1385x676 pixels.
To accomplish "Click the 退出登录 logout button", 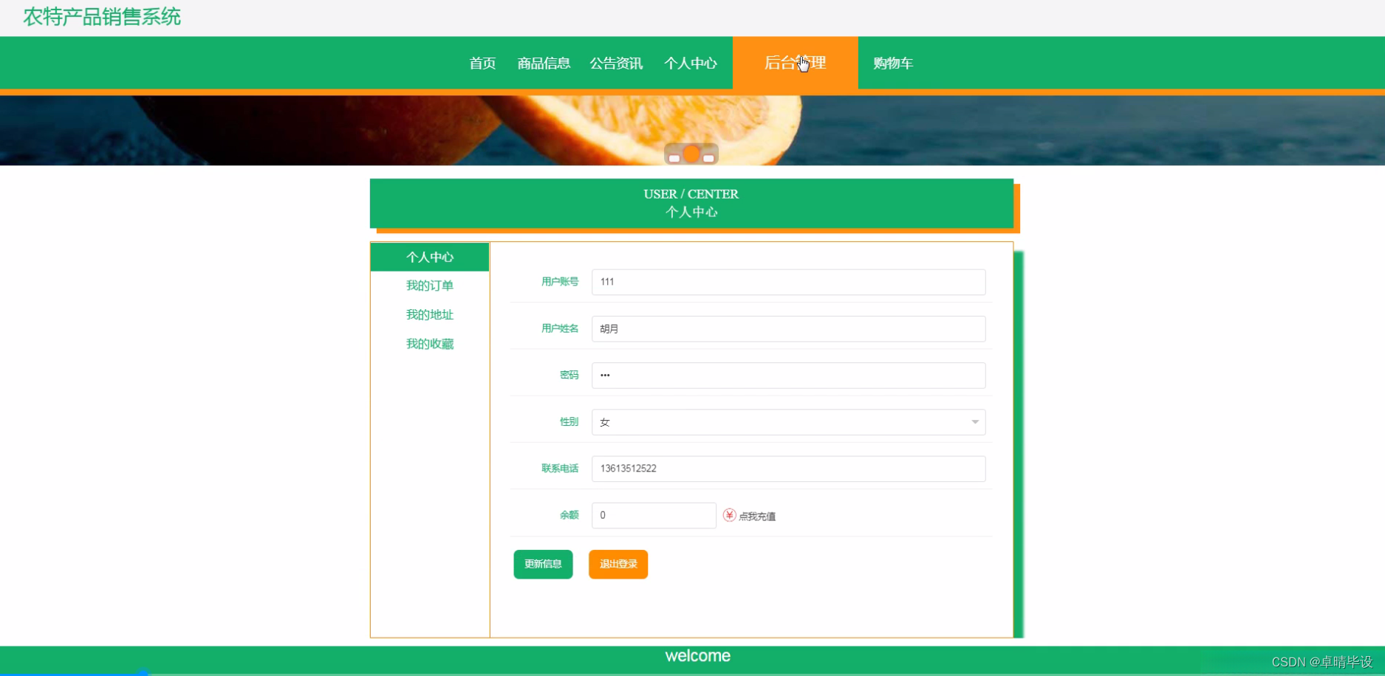I will click(x=618, y=564).
